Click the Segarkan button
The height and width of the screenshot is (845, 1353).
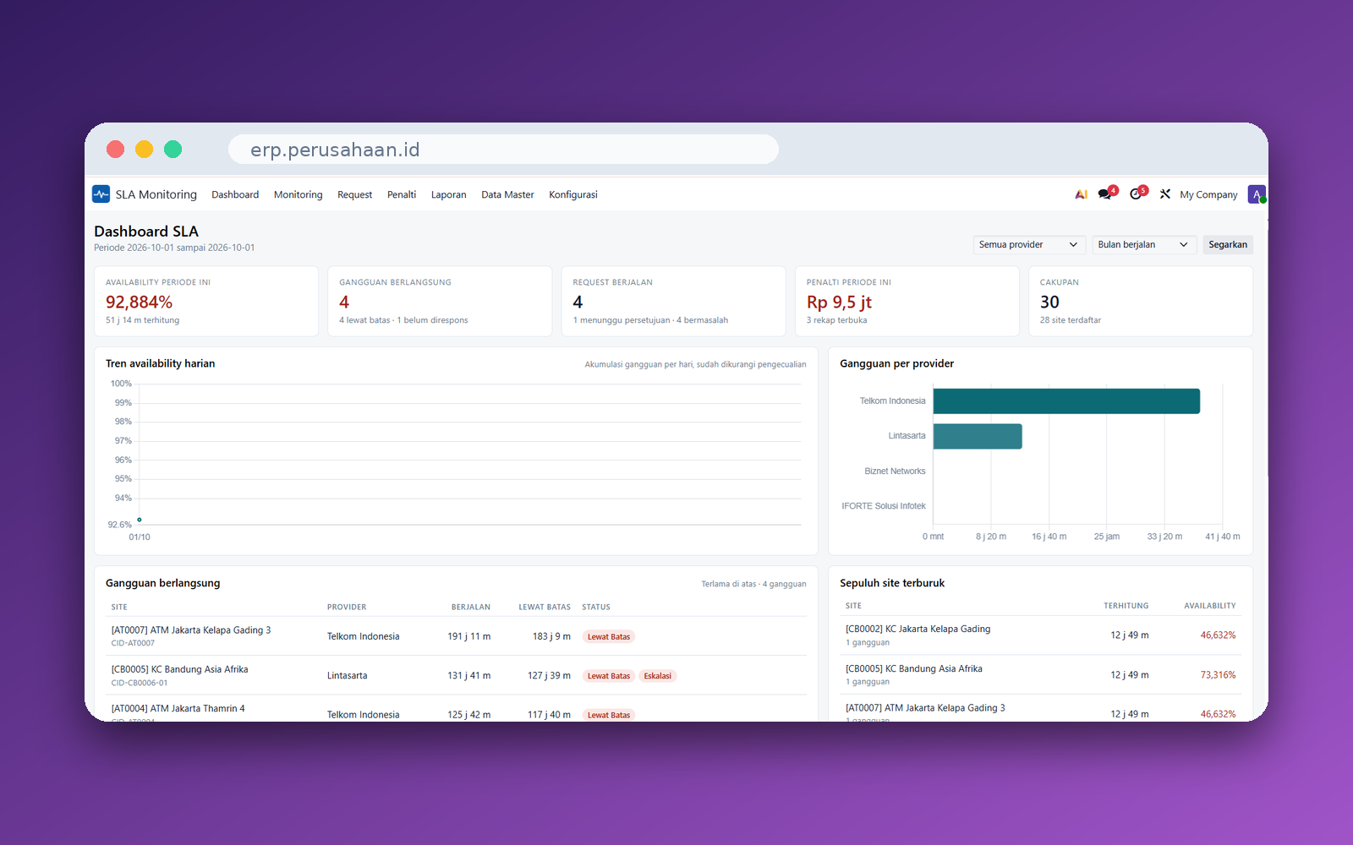[x=1228, y=244]
